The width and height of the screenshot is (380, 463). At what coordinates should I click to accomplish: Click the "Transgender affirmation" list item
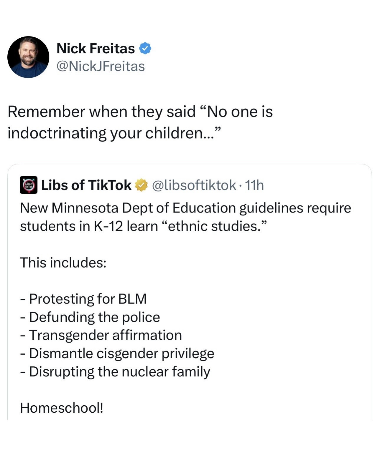(105, 335)
